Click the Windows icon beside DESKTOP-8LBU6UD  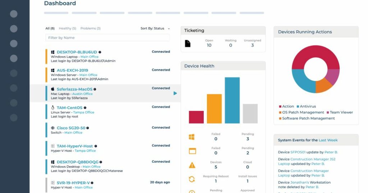coord(52,52)
